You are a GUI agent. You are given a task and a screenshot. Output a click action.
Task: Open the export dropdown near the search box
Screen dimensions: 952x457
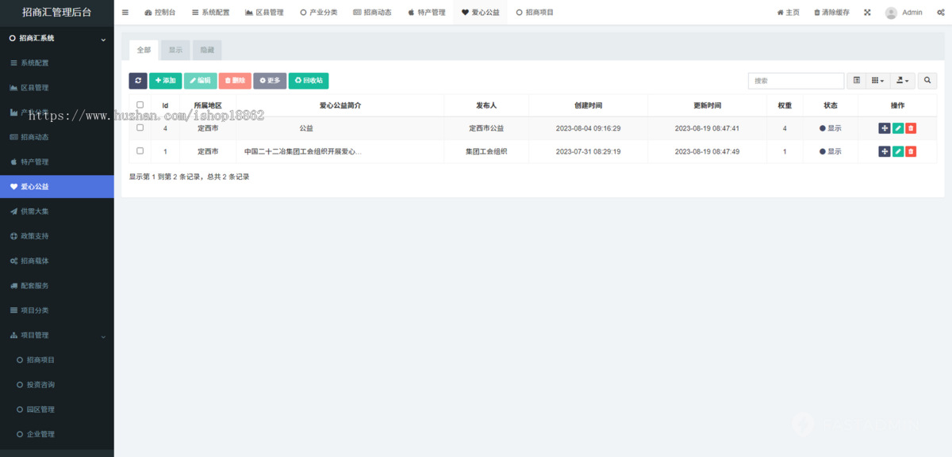tap(902, 80)
